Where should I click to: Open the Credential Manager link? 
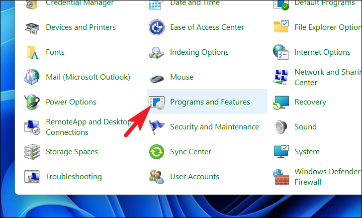(x=80, y=3)
